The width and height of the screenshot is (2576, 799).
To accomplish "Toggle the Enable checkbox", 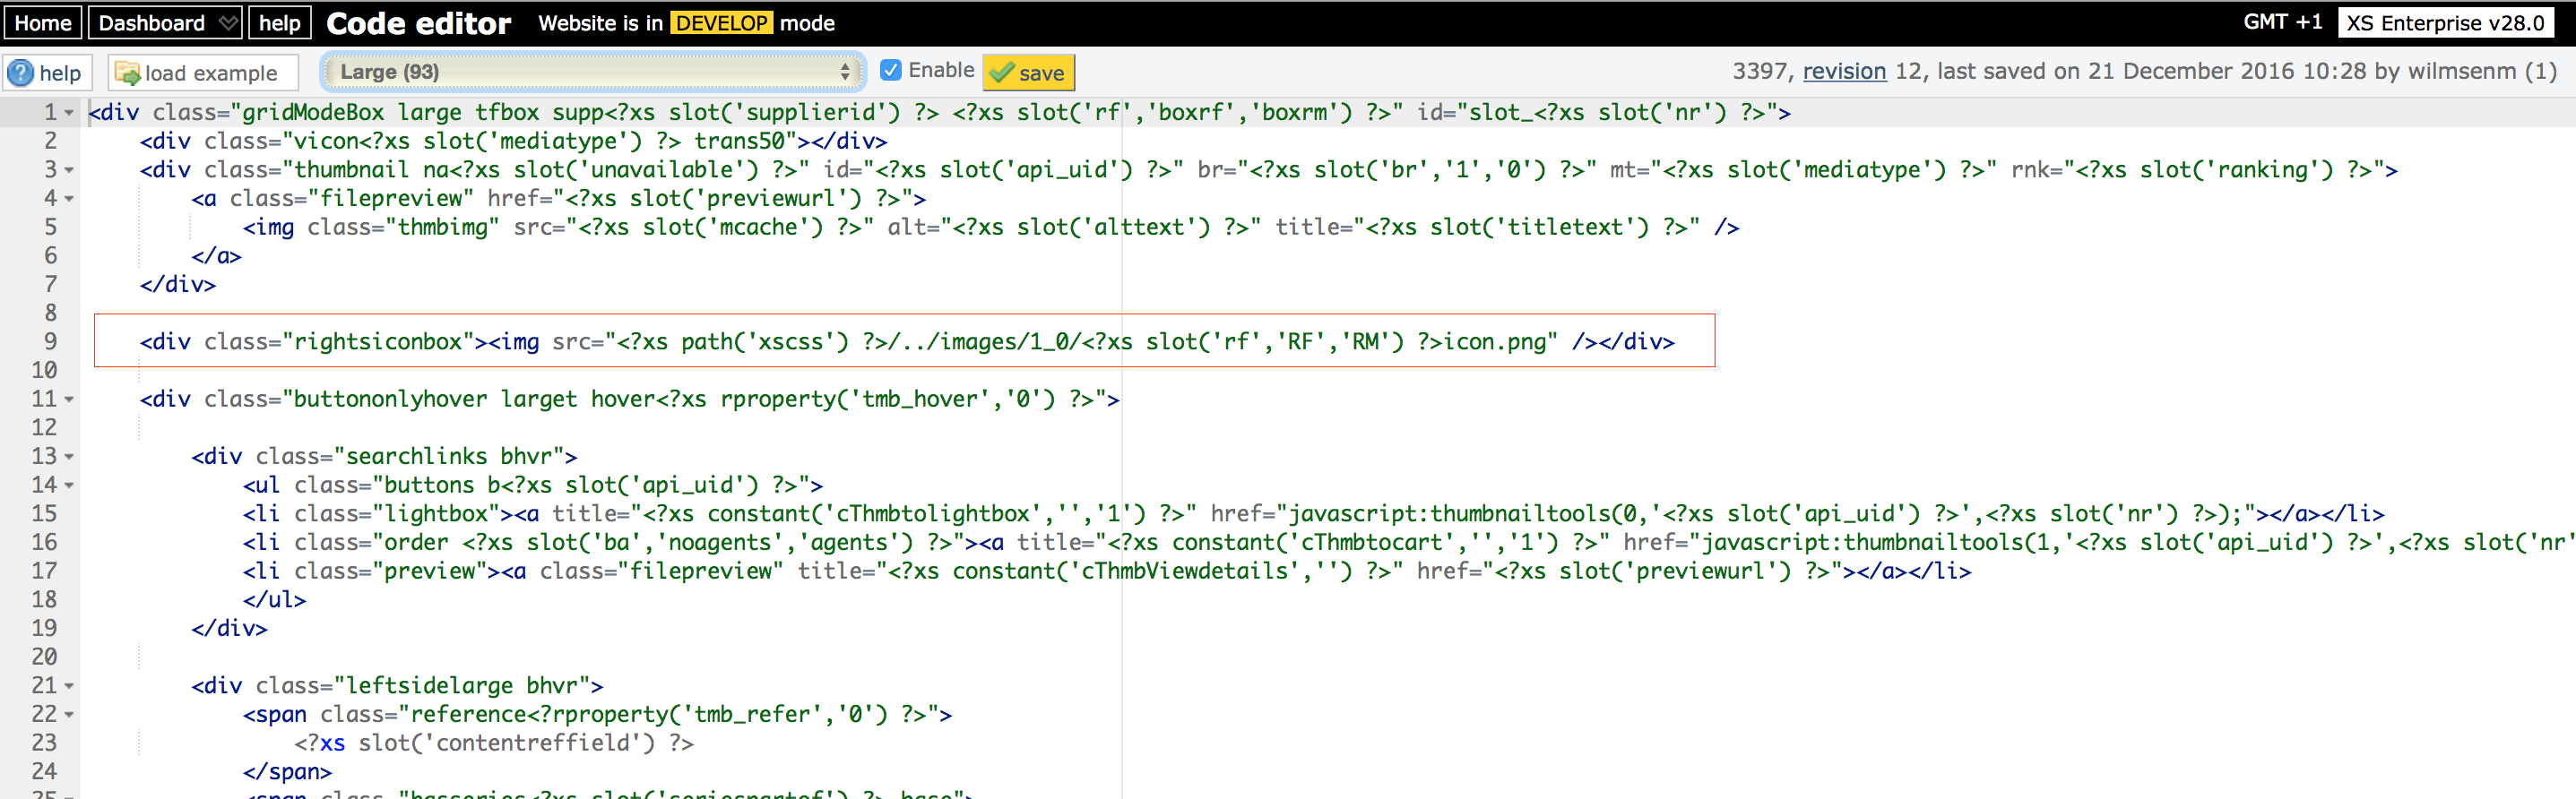I will pos(890,70).
